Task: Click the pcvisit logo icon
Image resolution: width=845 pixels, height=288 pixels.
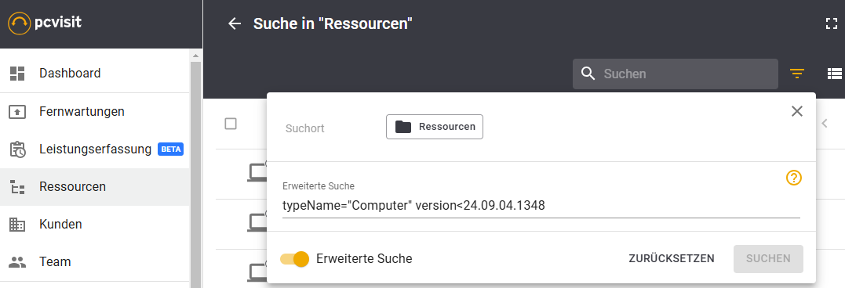Action: (20, 23)
